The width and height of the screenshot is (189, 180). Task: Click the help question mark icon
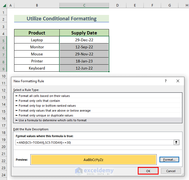[166, 81]
